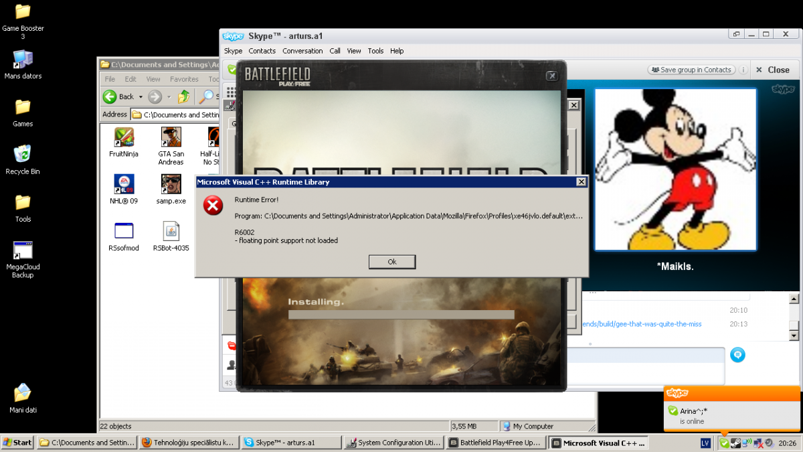Select the FruitNinja shortcut in Explorer
Image resolution: width=803 pixels, height=452 pixels.
click(124, 142)
